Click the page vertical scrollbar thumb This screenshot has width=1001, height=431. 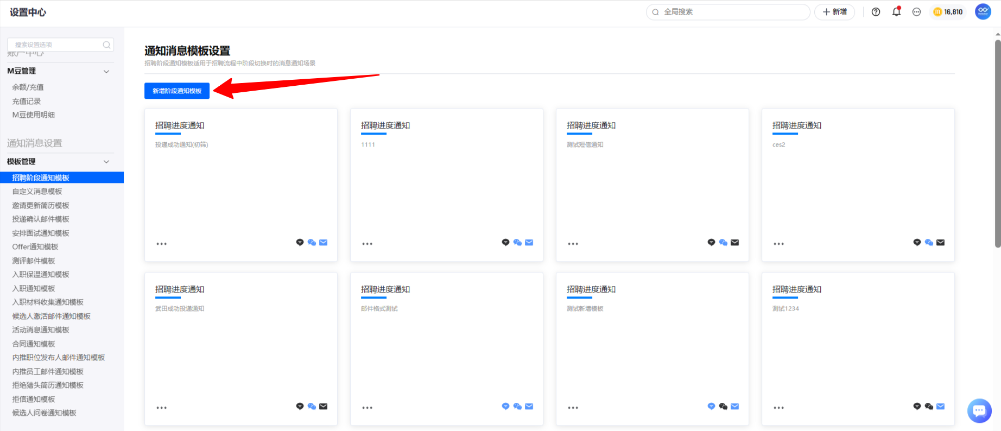(998, 143)
